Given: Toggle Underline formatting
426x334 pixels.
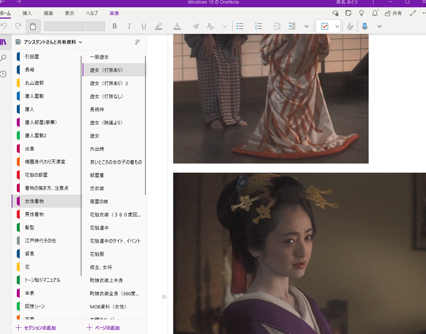Looking at the screenshot, I should pyautogui.click(x=144, y=26).
